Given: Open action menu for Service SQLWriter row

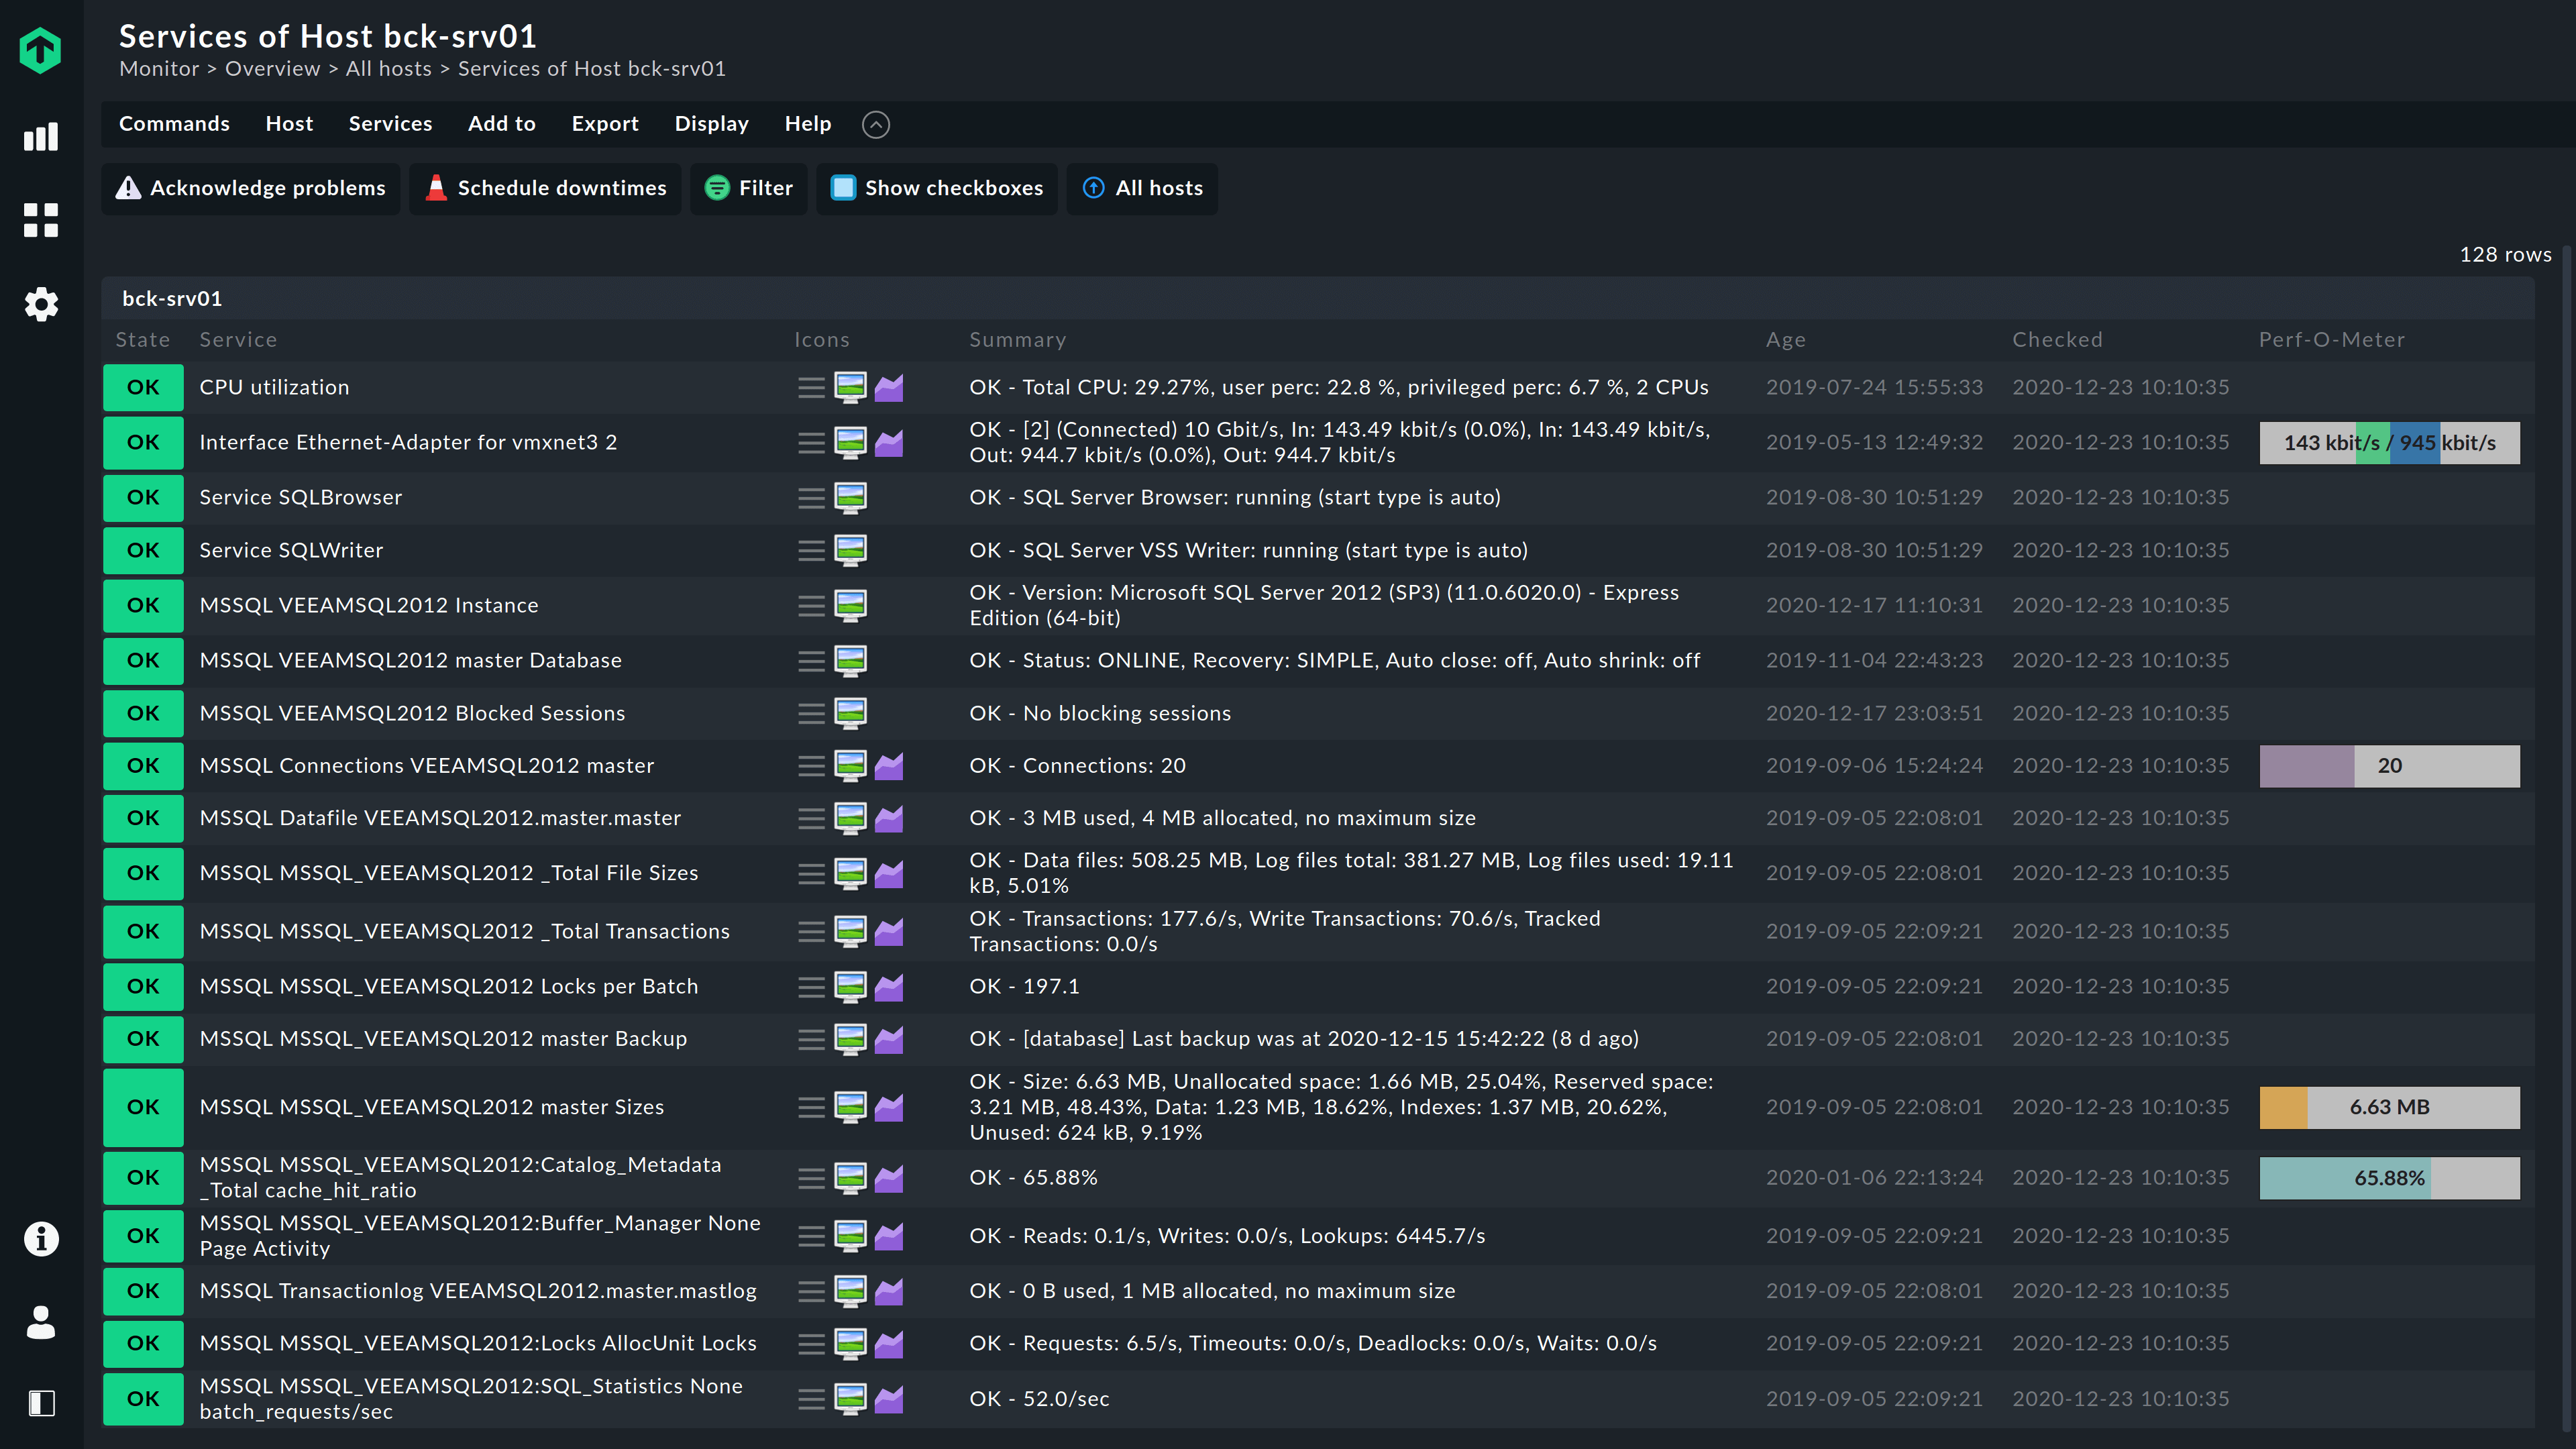Looking at the screenshot, I should click(811, 550).
